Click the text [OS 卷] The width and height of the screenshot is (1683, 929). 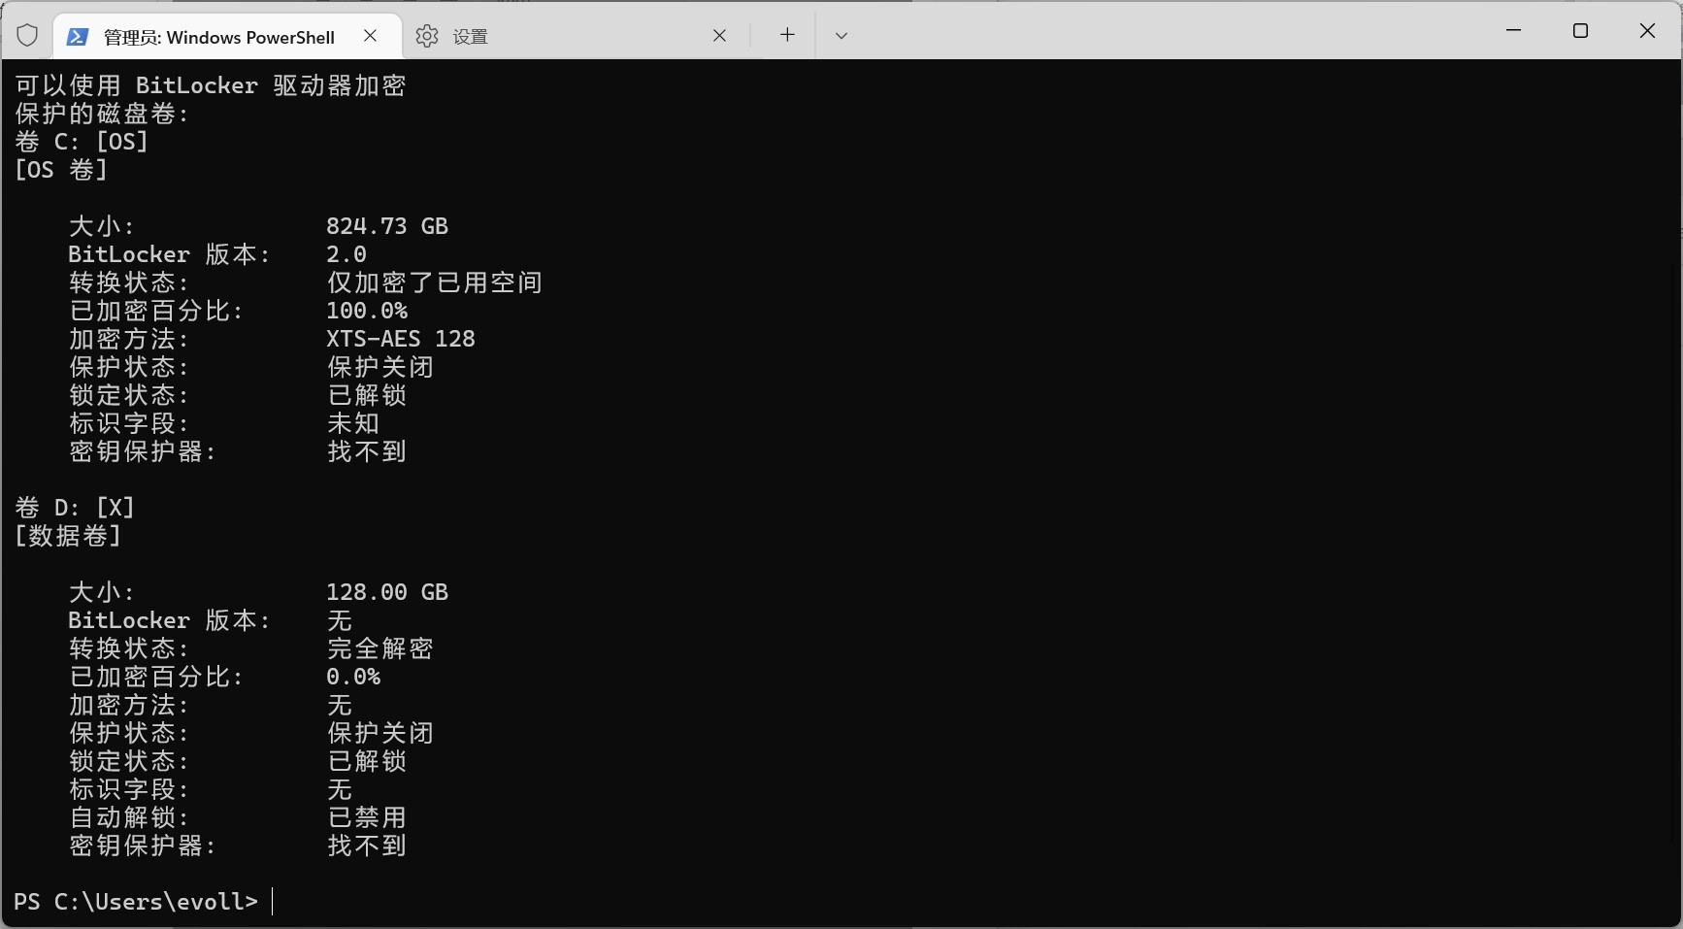pos(61,170)
